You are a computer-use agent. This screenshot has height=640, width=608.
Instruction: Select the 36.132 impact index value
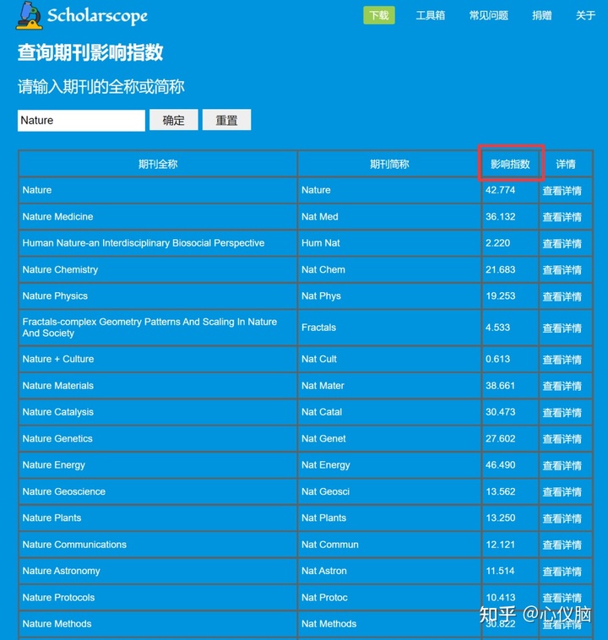coord(500,217)
